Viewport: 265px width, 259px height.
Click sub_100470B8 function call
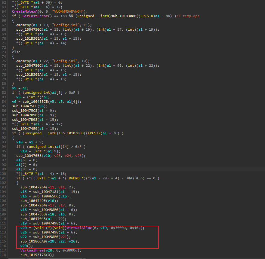29,156
